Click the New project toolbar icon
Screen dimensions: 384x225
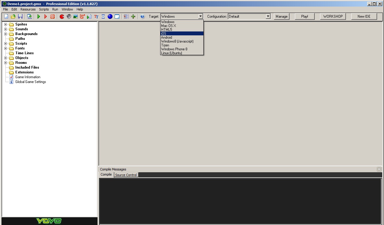[x=6, y=16]
